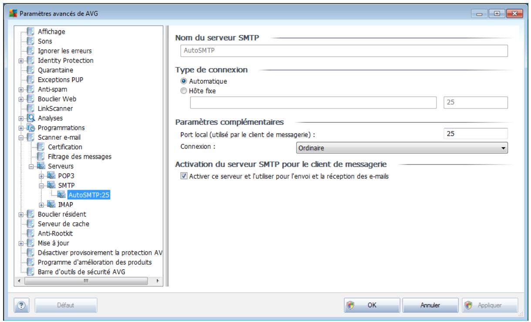Expand the Anti-spam node
Image resolution: width=531 pixels, height=322 pixels.
(x=20, y=89)
